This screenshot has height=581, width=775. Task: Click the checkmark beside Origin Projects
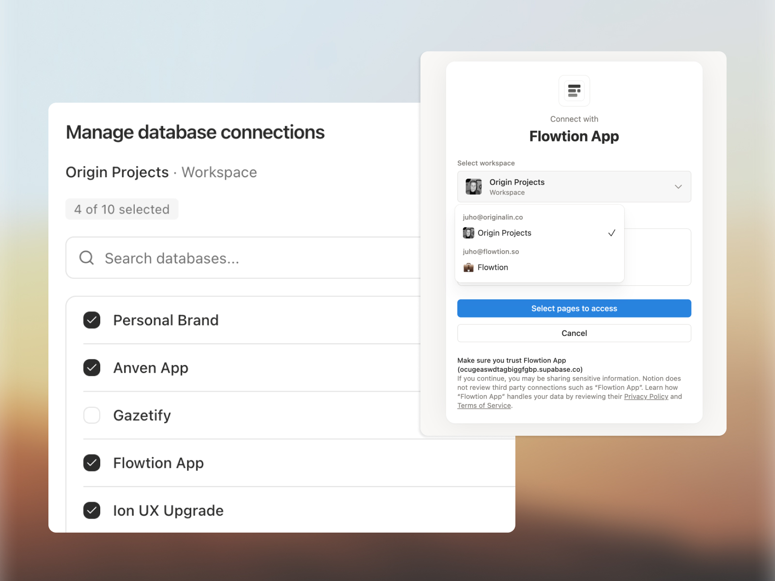click(612, 233)
